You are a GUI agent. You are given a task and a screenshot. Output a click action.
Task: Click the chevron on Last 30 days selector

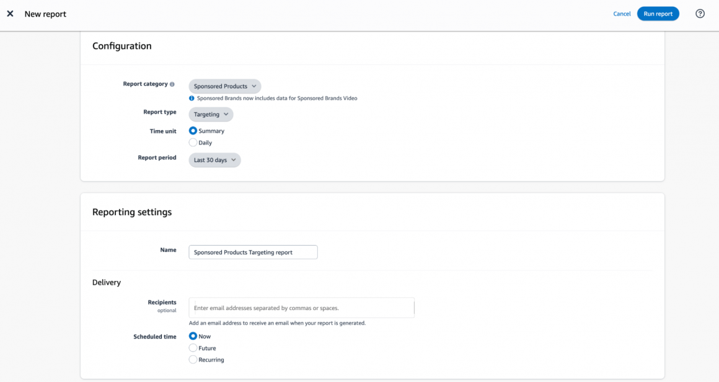tap(232, 160)
